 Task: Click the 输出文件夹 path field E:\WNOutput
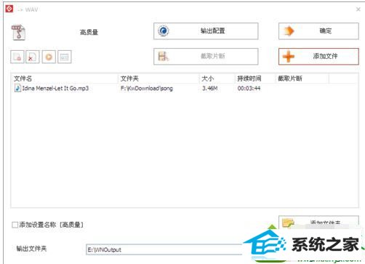click(x=164, y=249)
